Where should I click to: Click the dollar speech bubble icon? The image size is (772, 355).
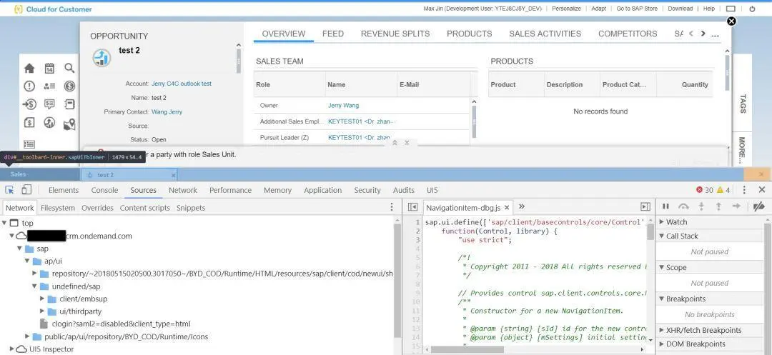pyautogui.click(x=49, y=104)
